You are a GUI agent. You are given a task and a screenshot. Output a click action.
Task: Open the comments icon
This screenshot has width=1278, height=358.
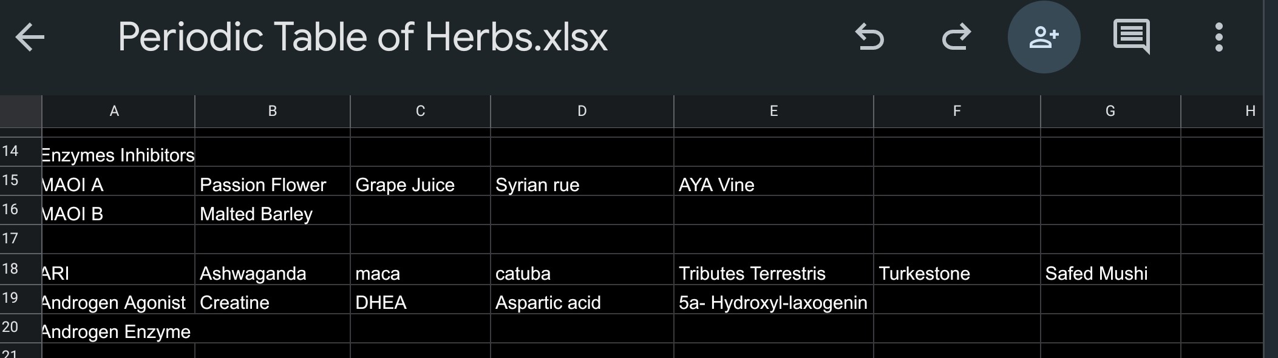click(1131, 37)
